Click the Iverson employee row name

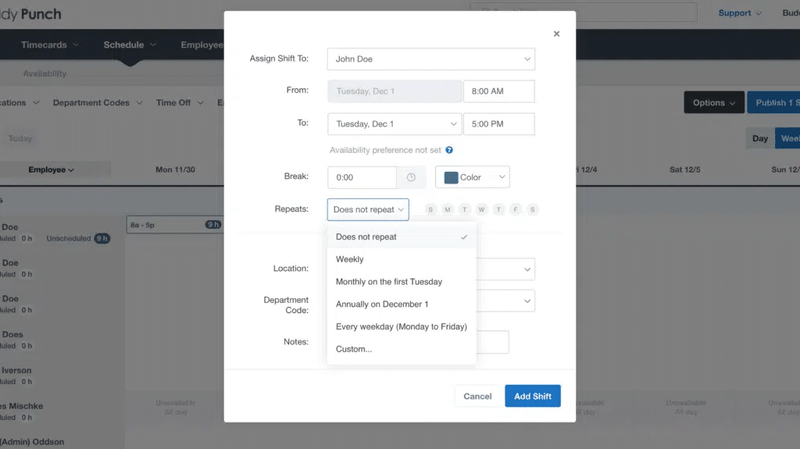[16, 370]
